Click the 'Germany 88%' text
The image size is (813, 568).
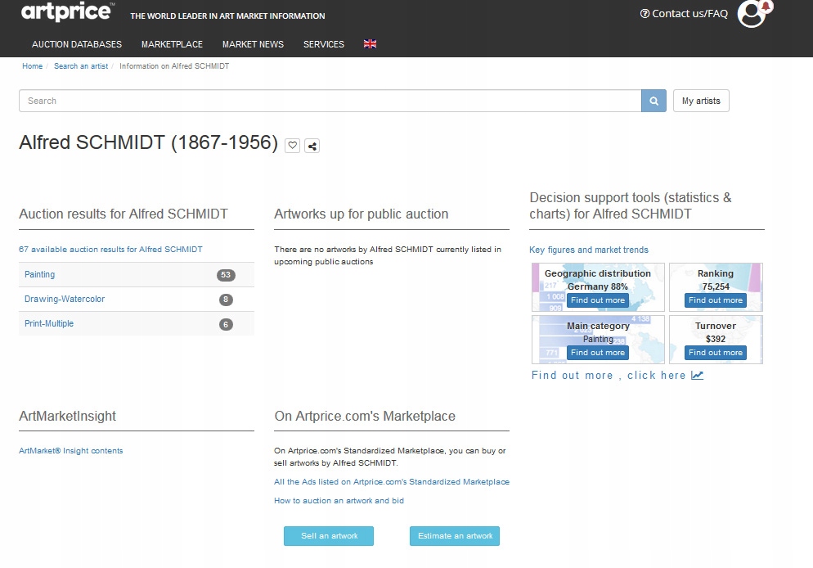[597, 286]
